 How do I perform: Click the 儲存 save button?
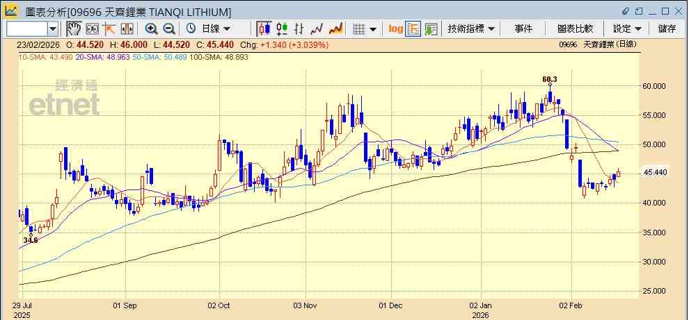click(x=667, y=29)
